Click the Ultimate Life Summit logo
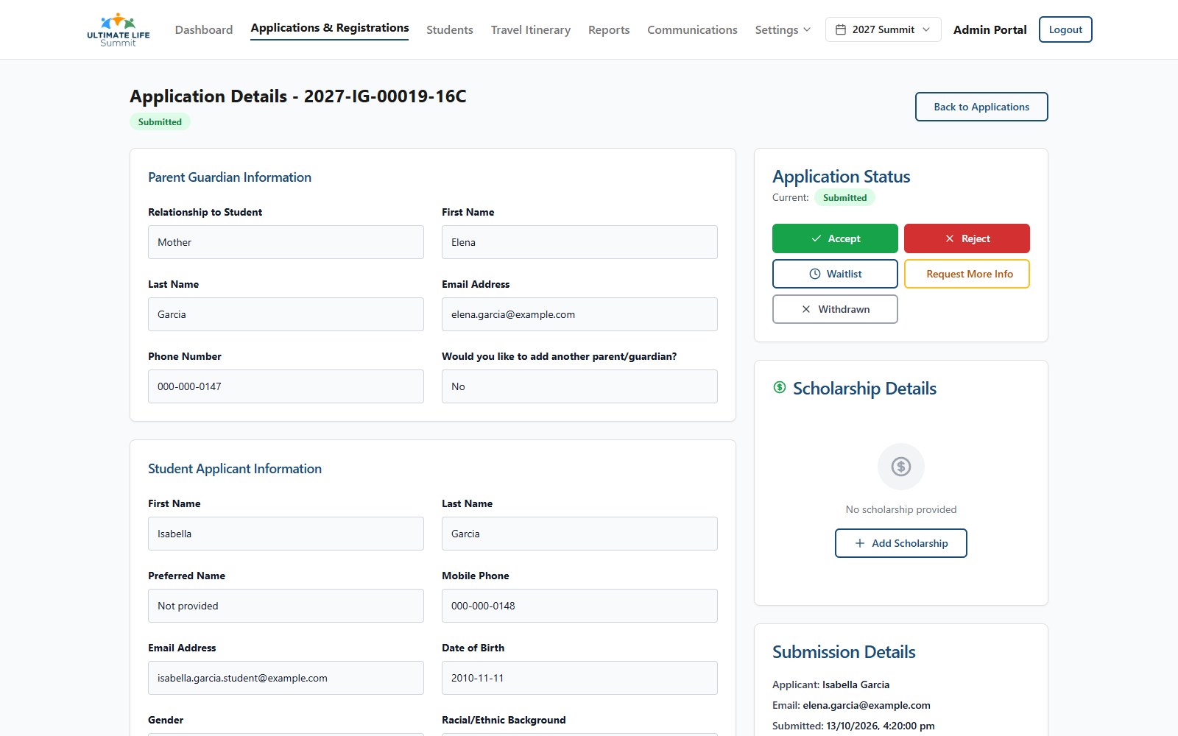Screen dimensions: 1178x736 (118, 29)
